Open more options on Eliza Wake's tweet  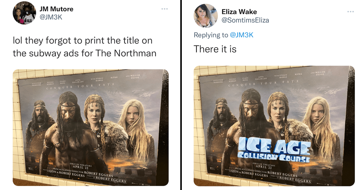point(351,12)
